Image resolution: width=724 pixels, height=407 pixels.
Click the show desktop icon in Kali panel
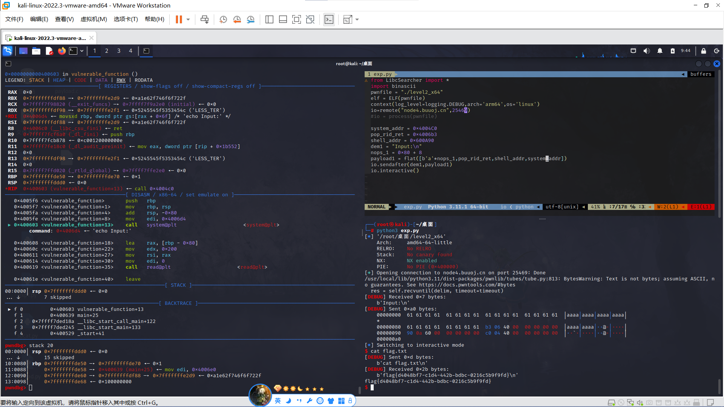[x=23, y=51]
